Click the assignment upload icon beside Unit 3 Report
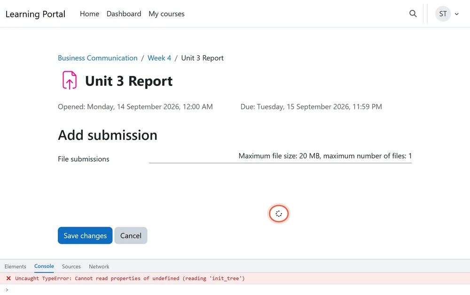470x295 pixels. (x=70, y=80)
